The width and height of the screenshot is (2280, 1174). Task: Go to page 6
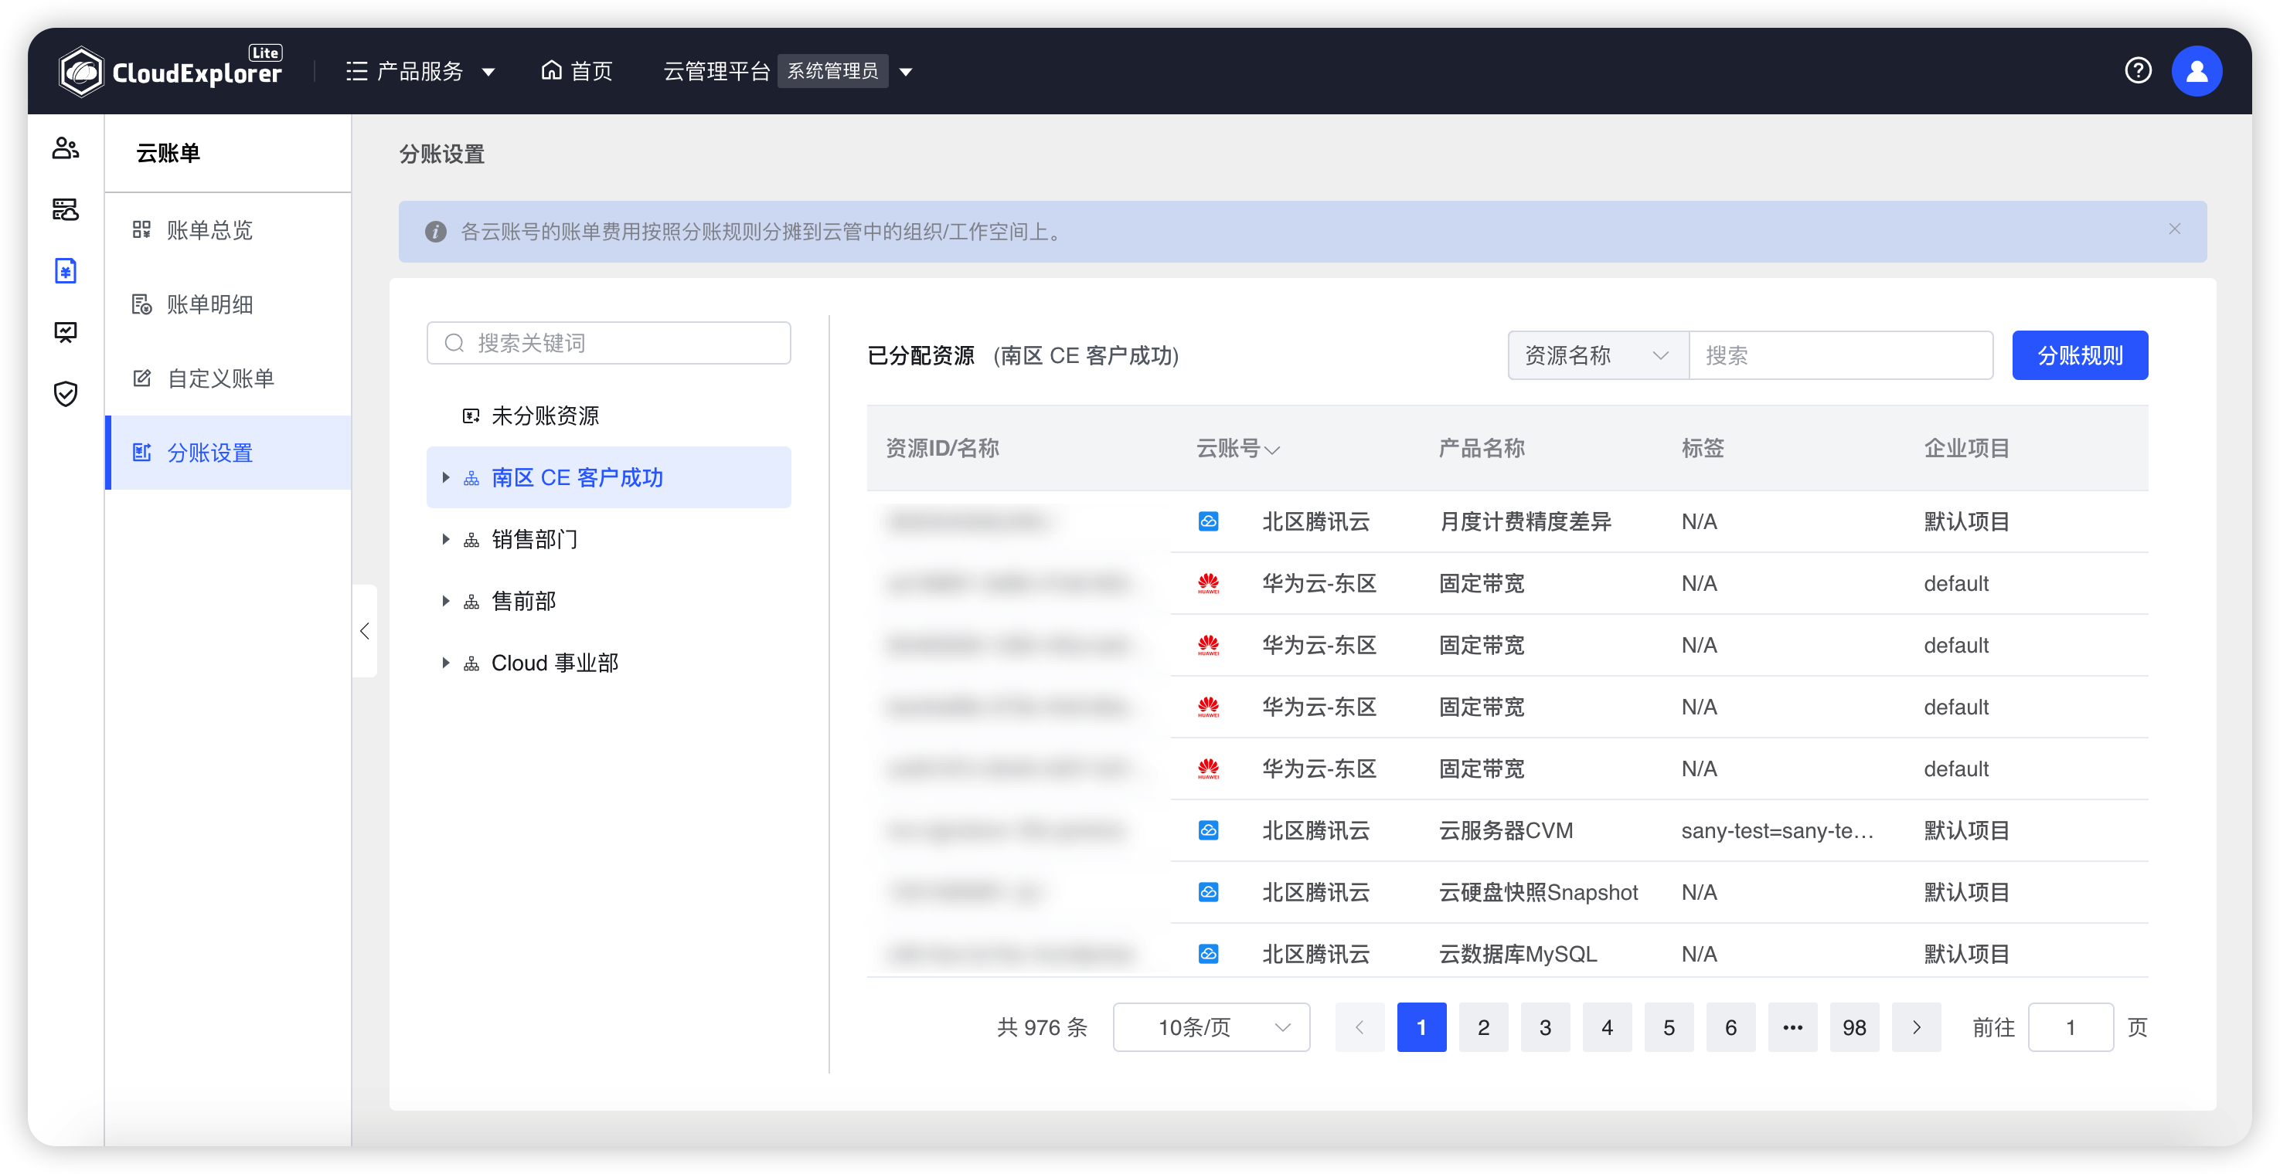pos(1730,1027)
